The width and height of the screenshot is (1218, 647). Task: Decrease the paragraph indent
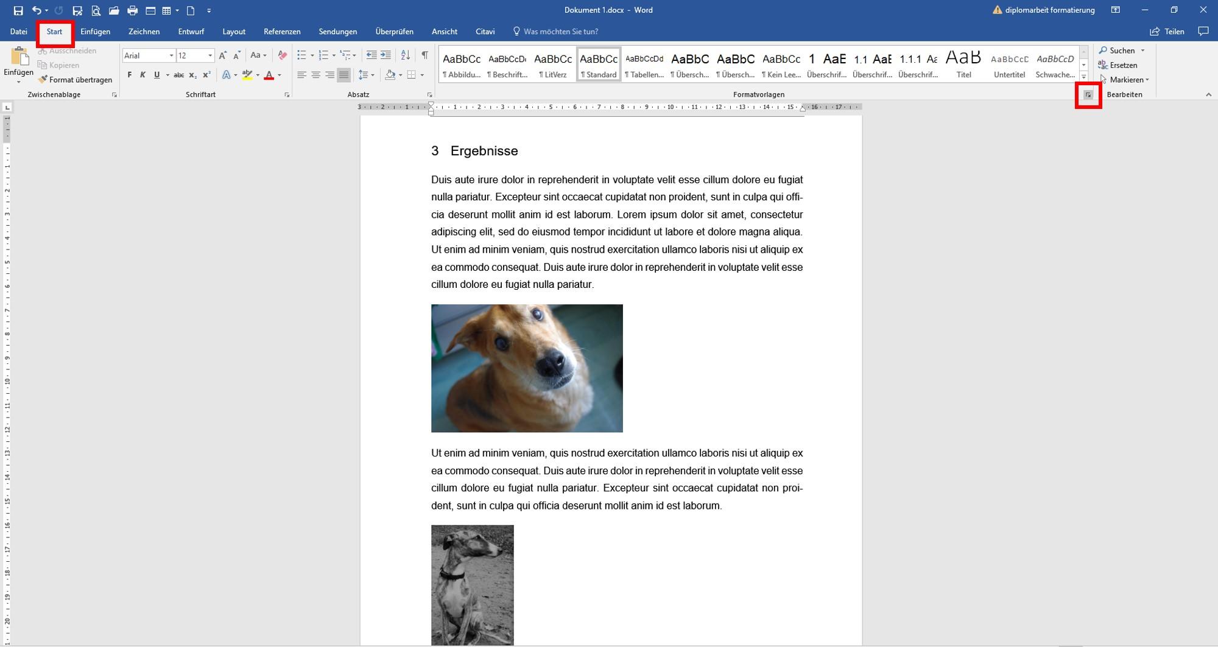tap(371, 55)
